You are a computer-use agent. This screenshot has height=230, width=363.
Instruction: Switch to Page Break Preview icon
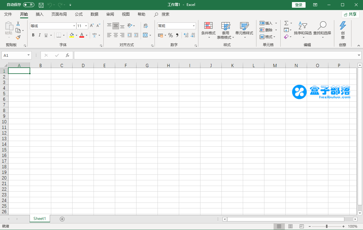(x=301, y=226)
